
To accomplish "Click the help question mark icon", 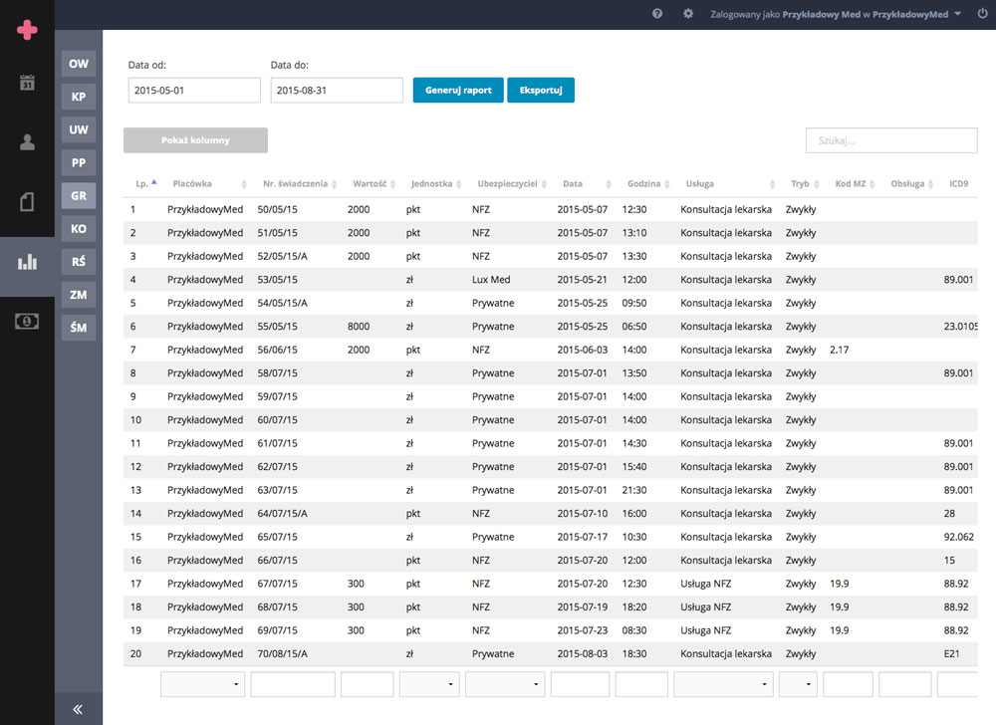I will coord(657,14).
